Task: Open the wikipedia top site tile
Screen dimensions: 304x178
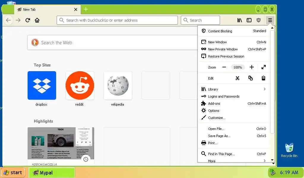Action: click(118, 85)
